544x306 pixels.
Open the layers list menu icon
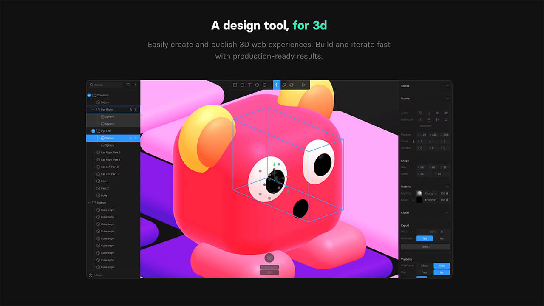pos(128,85)
